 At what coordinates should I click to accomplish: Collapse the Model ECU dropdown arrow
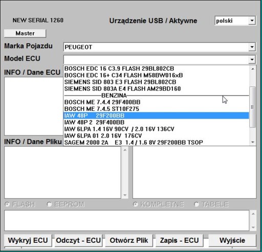coord(252,59)
